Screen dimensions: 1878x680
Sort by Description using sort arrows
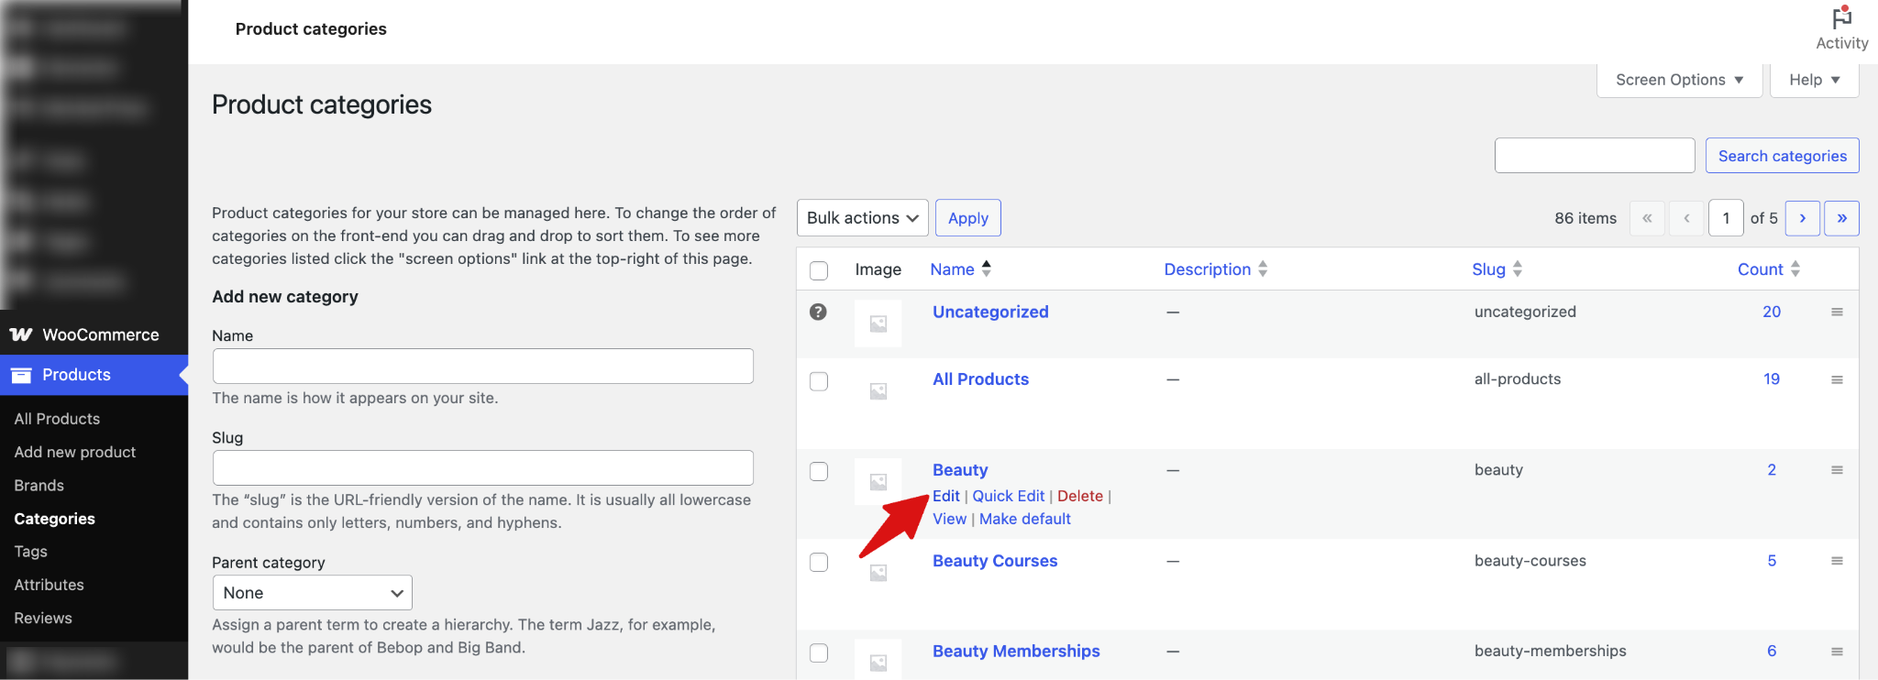pyautogui.click(x=1263, y=269)
